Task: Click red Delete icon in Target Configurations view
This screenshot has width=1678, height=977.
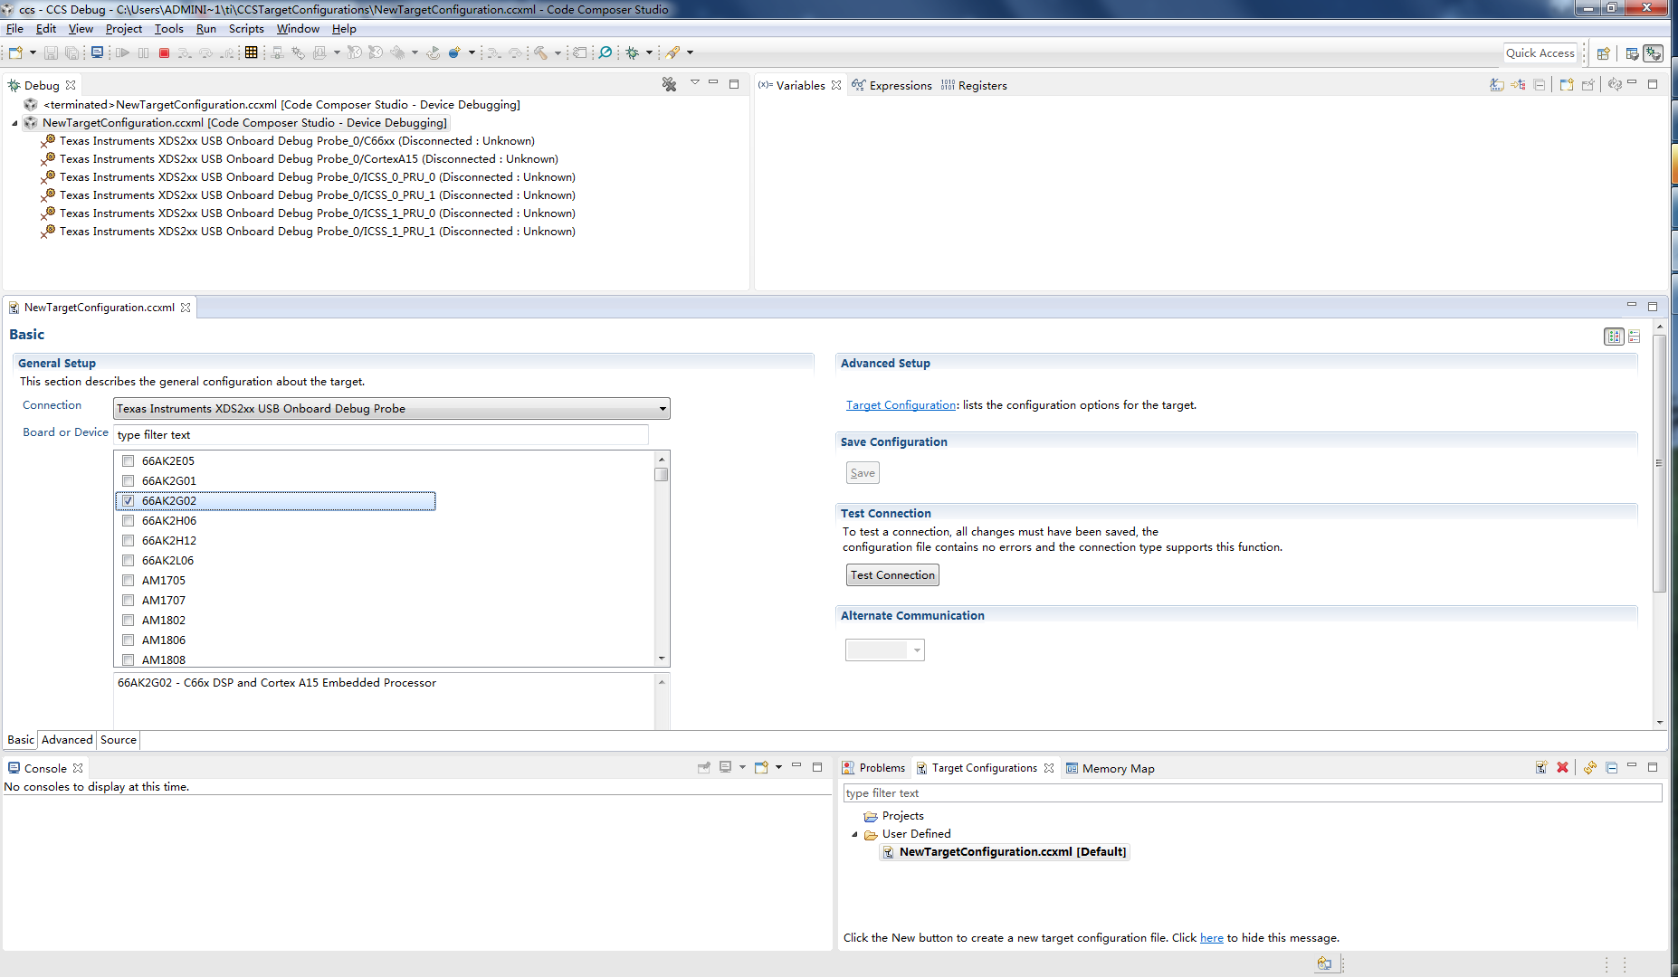Action: coord(1562,767)
